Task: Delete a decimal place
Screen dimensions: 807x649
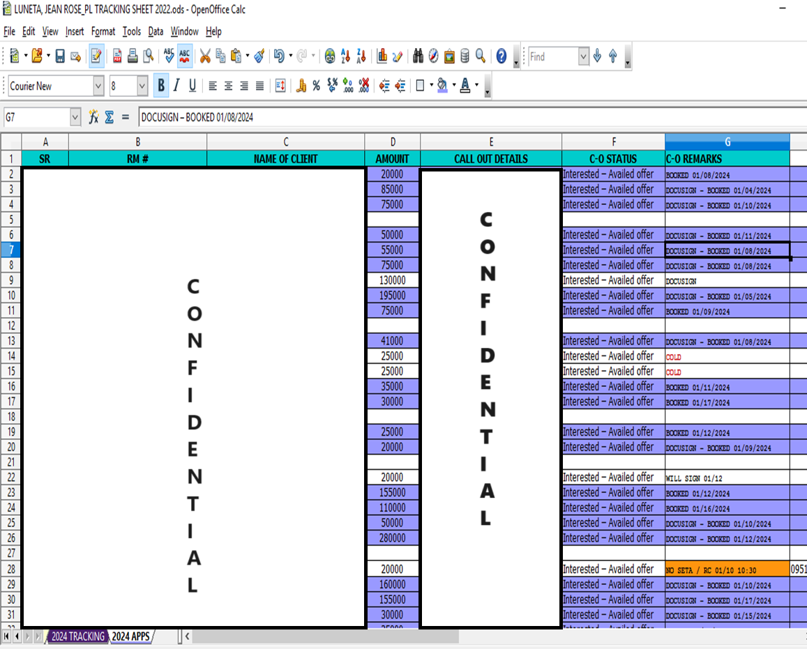Action: coord(364,86)
